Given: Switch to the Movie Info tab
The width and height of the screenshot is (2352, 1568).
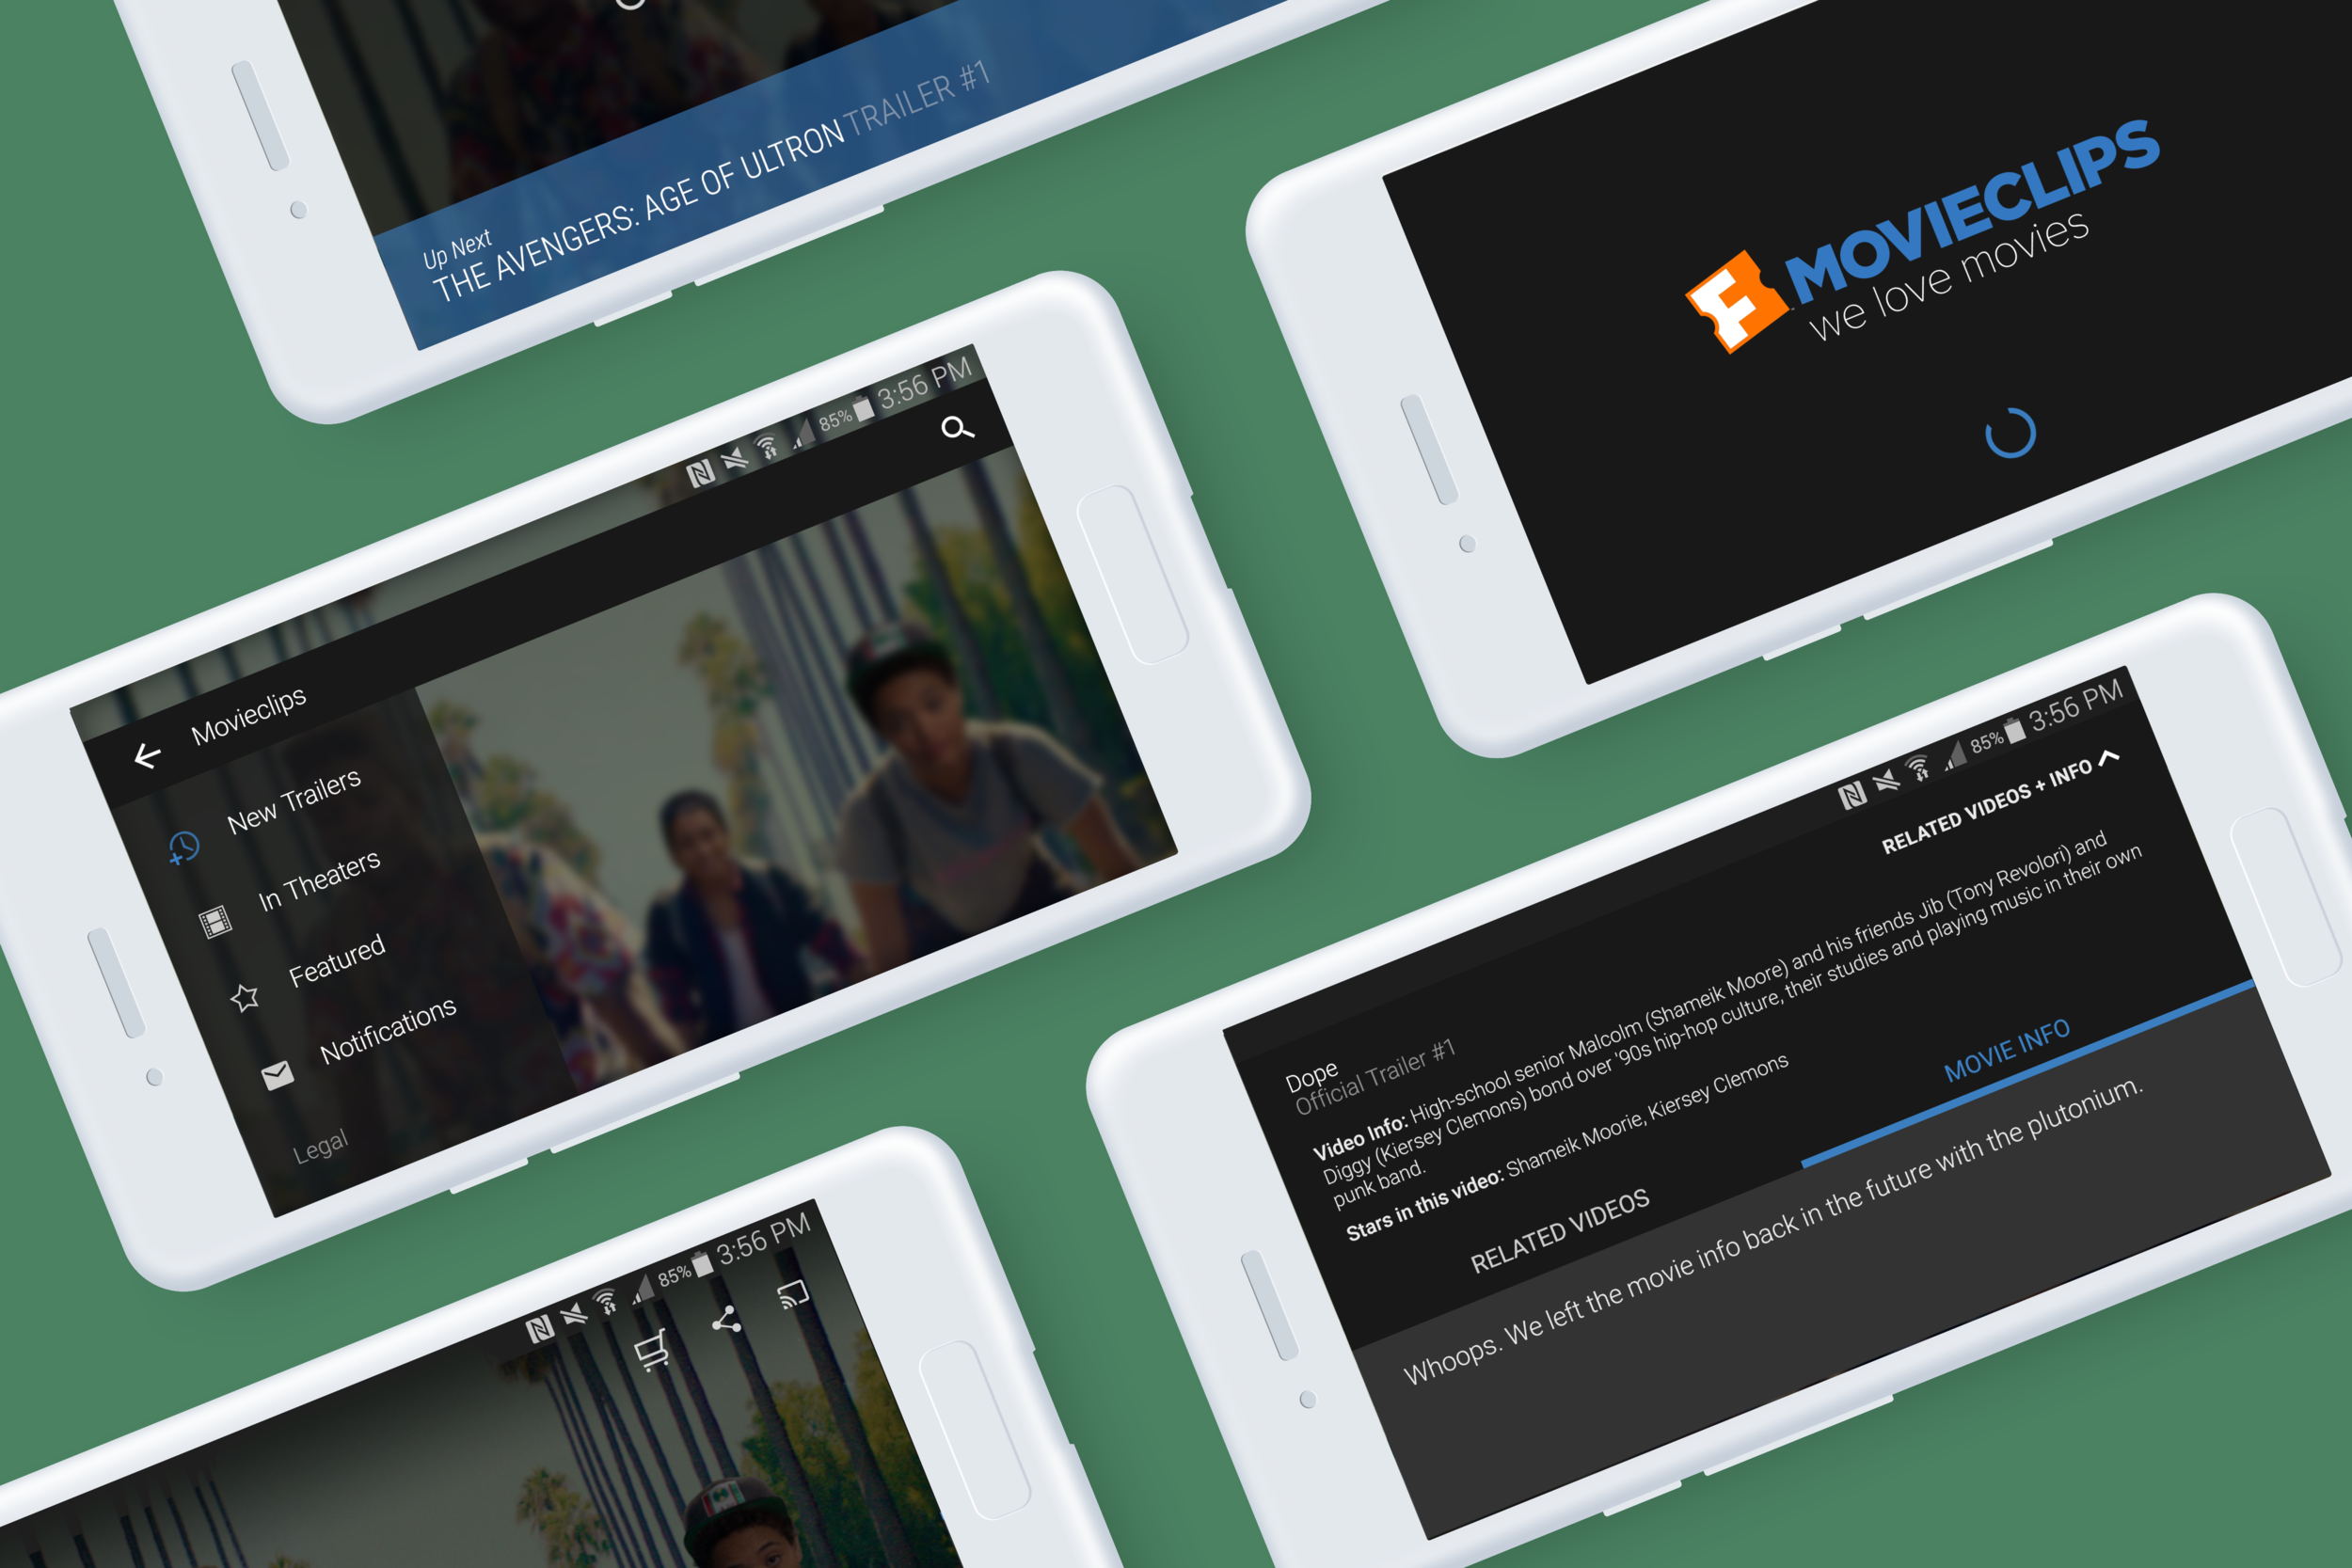Looking at the screenshot, I should (x=2006, y=1051).
